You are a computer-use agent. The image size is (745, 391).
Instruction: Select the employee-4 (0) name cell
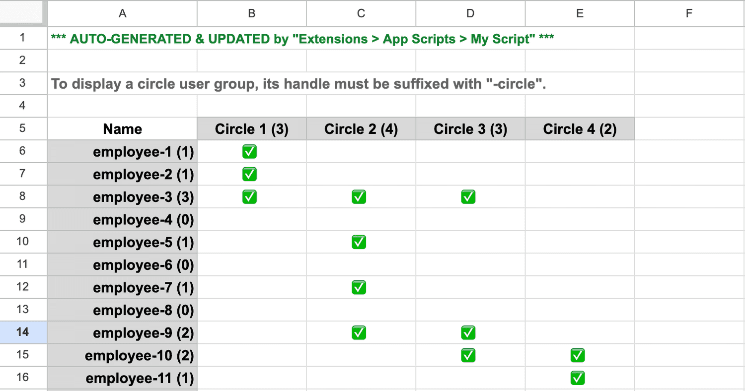coord(122,219)
